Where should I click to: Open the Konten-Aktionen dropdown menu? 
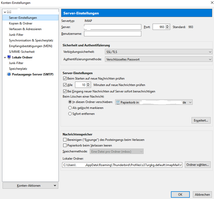(x=30, y=186)
